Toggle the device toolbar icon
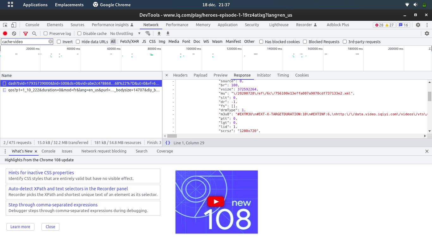 [x=14, y=25]
